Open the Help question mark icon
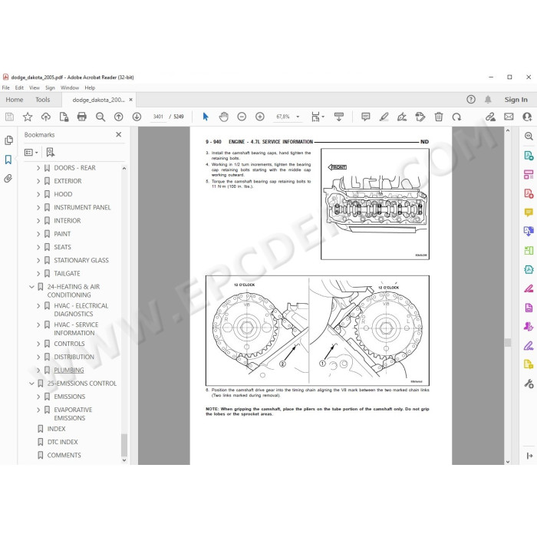 [471, 99]
